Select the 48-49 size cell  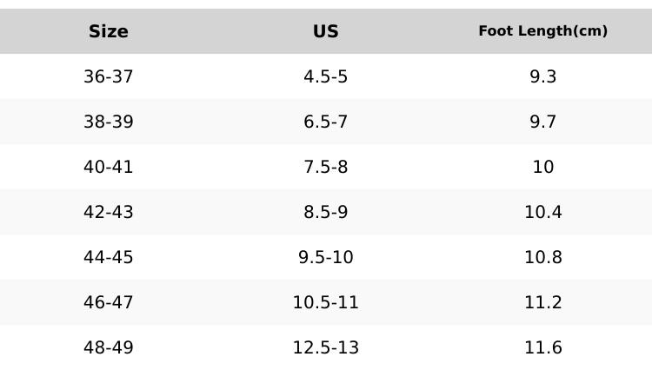[x=109, y=347]
